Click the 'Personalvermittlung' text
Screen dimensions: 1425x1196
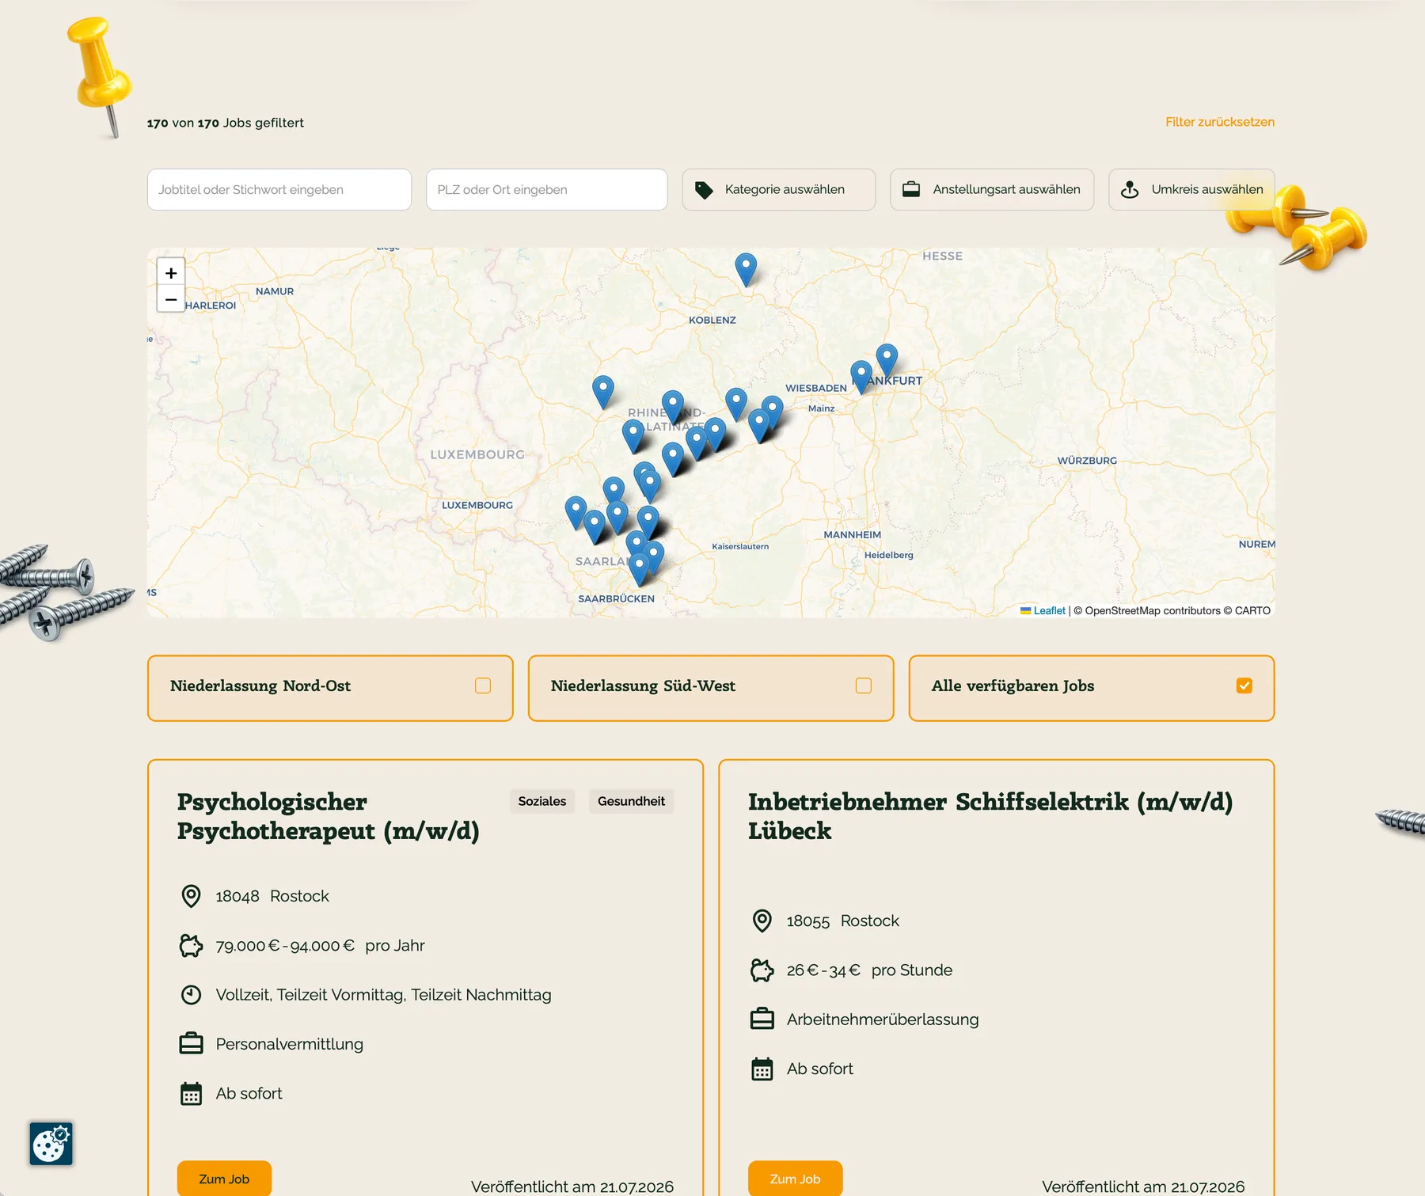pyautogui.click(x=290, y=1044)
